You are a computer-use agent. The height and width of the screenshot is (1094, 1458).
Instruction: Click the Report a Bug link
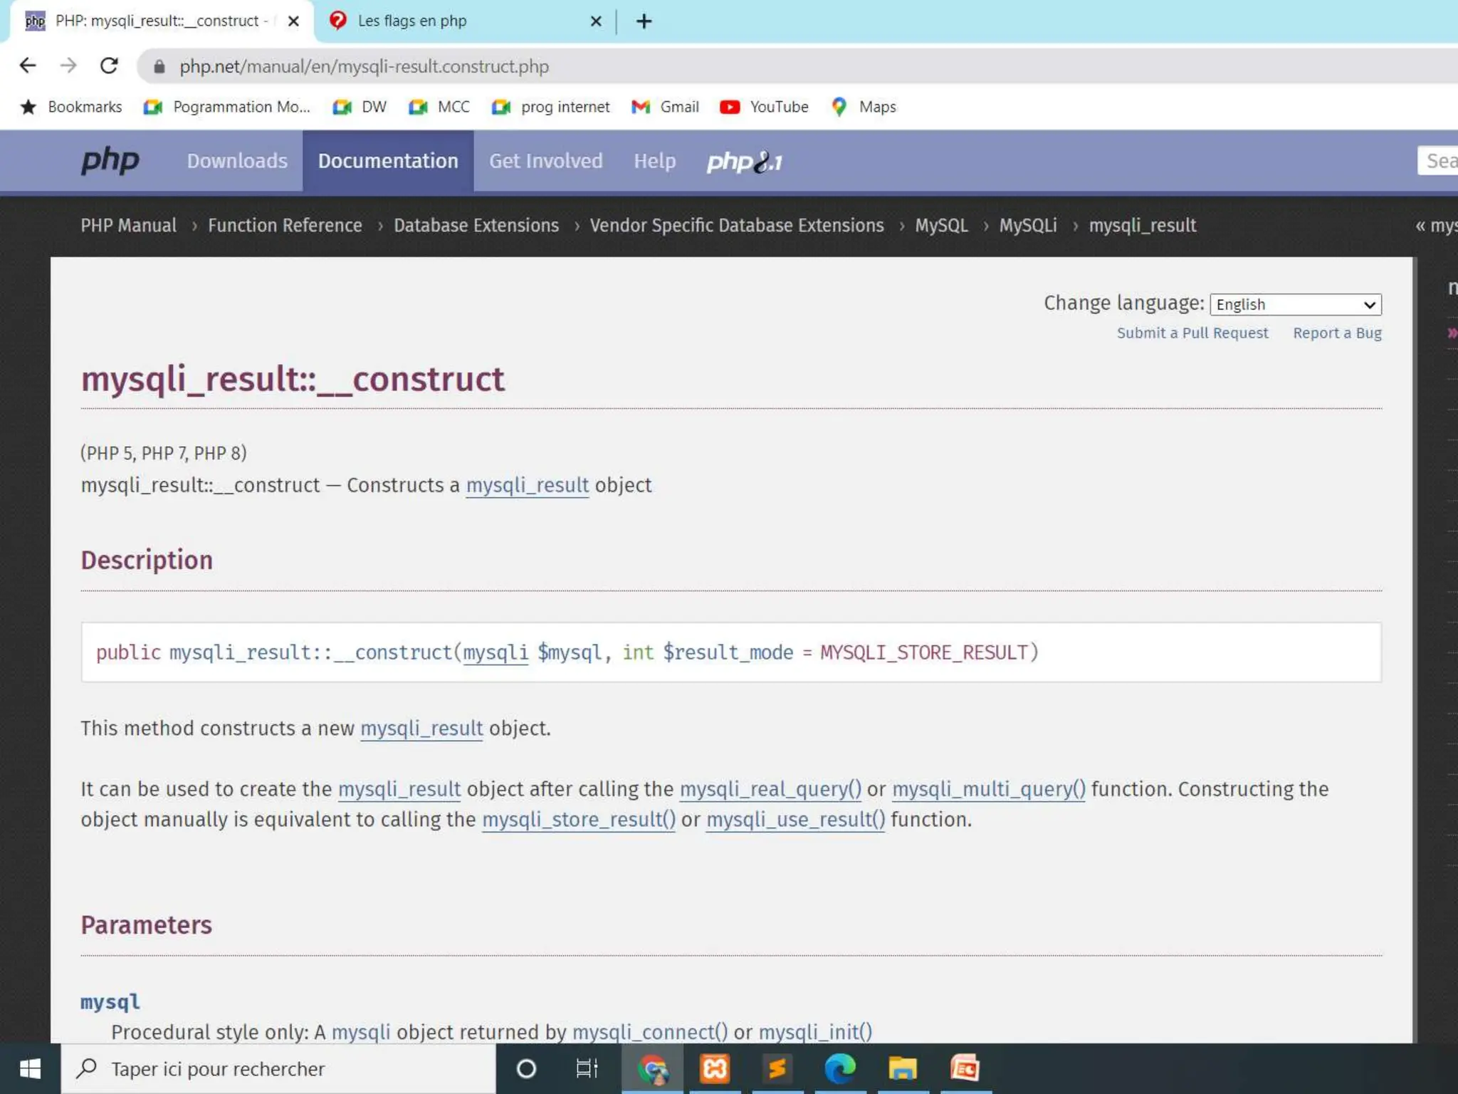tap(1336, 333)
